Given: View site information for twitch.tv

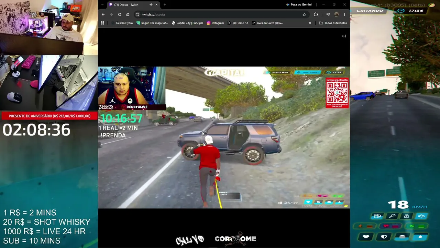Looking at the screenshot, I should (x=137, y=14).
